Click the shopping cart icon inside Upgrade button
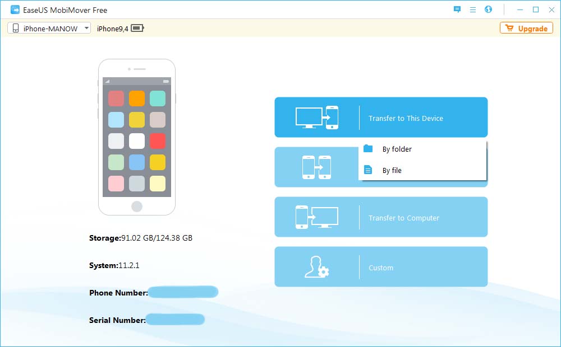 click(x=510, y=27)
